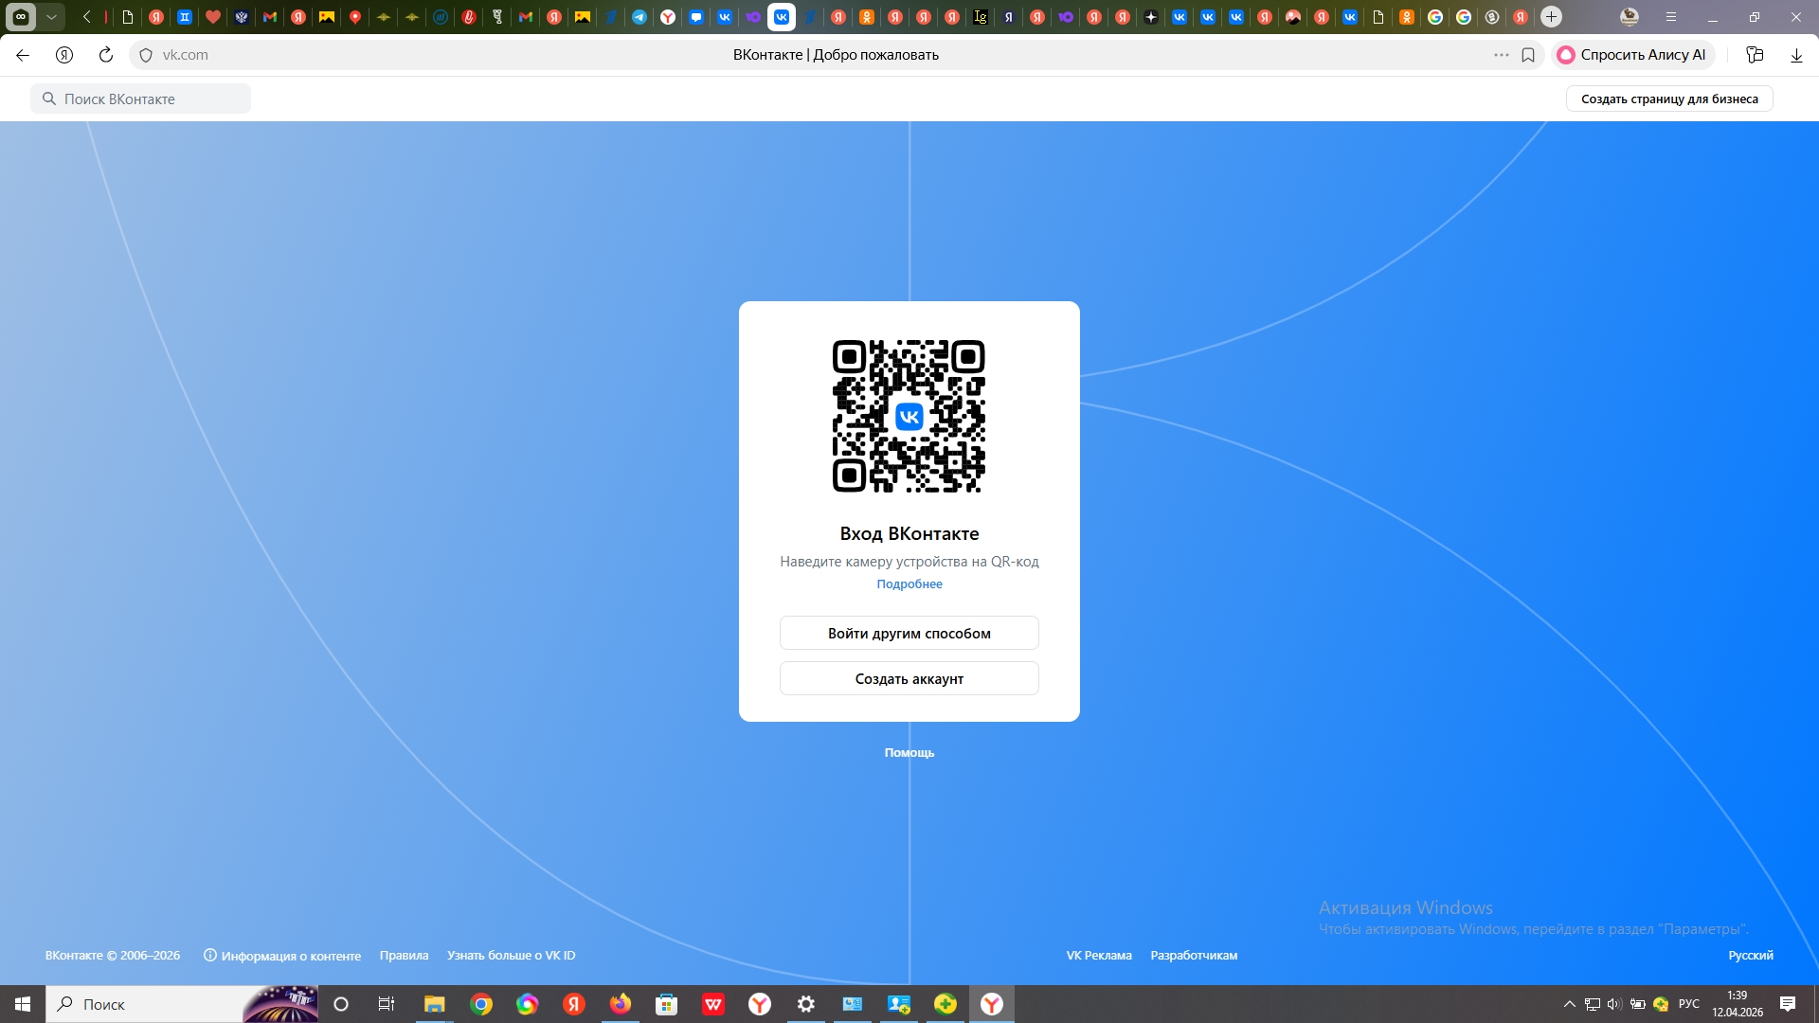Switch to the Telegram tab
1819x1023 pixels.
(x=639, y=17)
